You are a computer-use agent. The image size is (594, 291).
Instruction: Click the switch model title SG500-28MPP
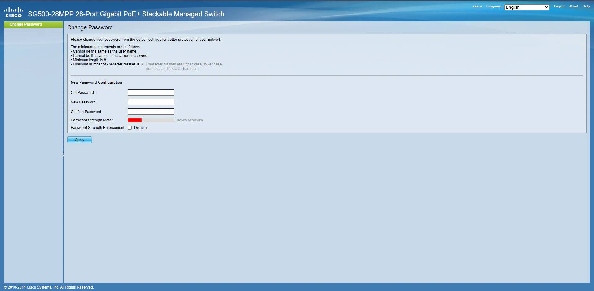[x=126, y=14]
